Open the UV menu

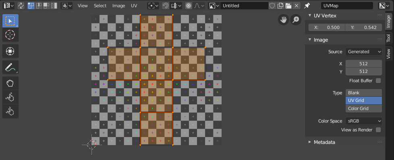134,6
